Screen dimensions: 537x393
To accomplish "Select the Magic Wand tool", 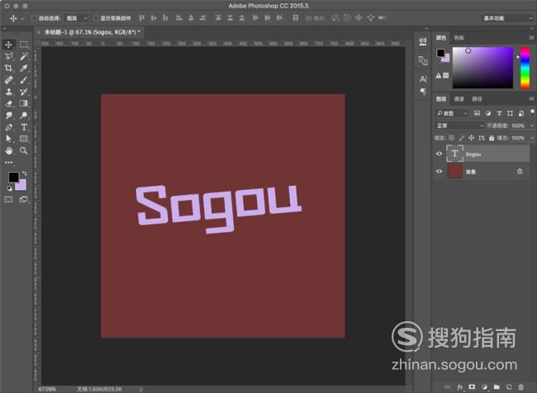I will coord(24,56).
